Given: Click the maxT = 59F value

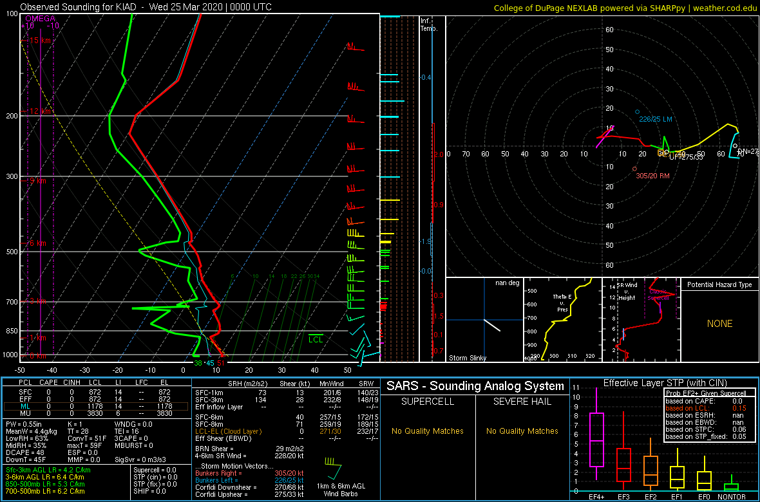Looking at the screenshot, I should [x=84, y=446].
